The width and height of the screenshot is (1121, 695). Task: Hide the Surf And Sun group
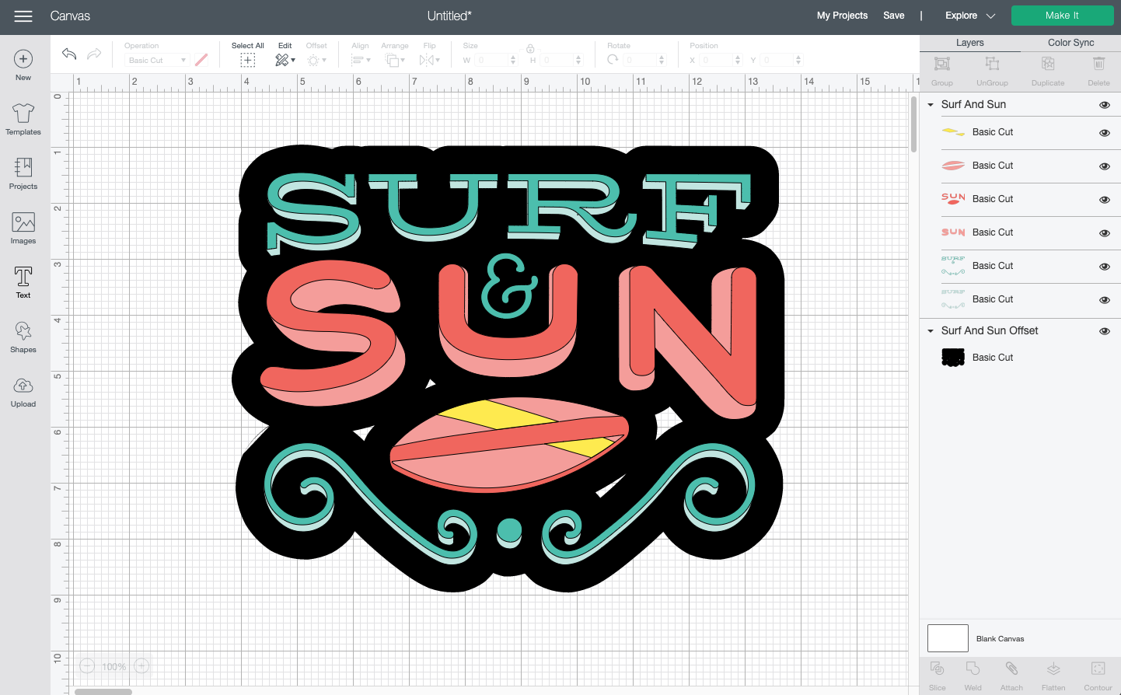point(1104,105)
